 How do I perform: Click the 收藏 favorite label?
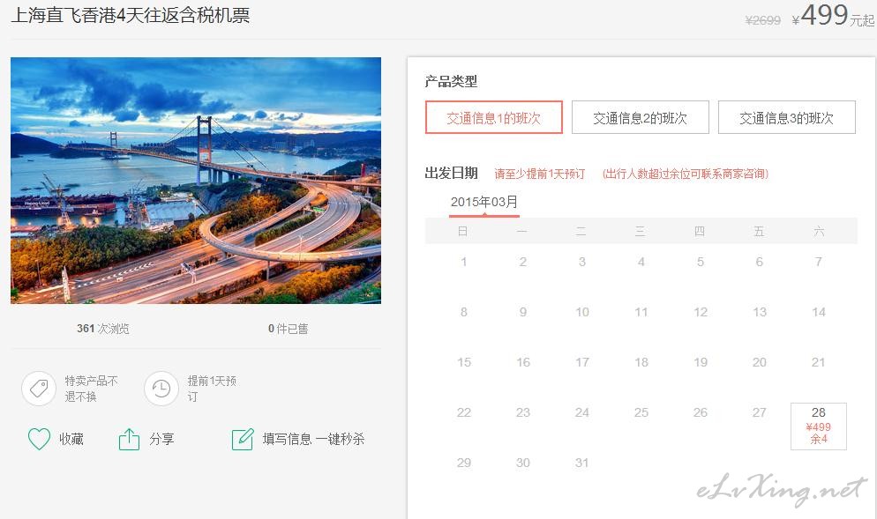[71, 439]
